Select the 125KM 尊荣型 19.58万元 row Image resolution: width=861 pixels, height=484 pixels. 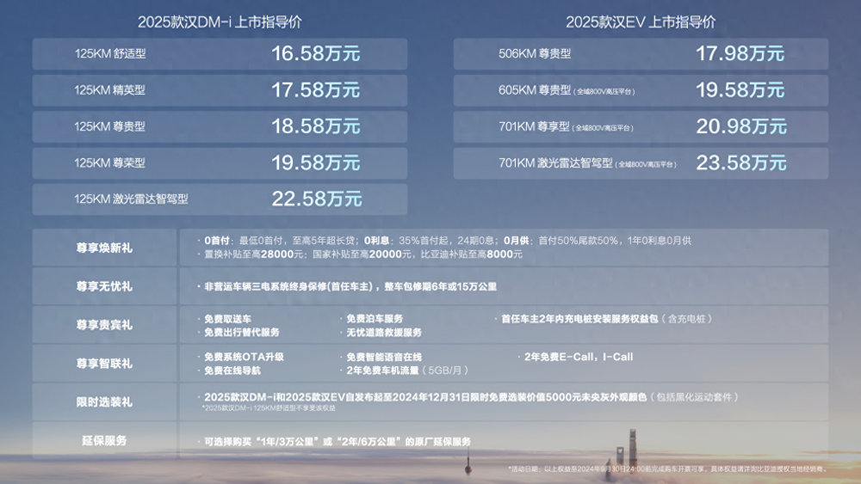tap(220, 162)
